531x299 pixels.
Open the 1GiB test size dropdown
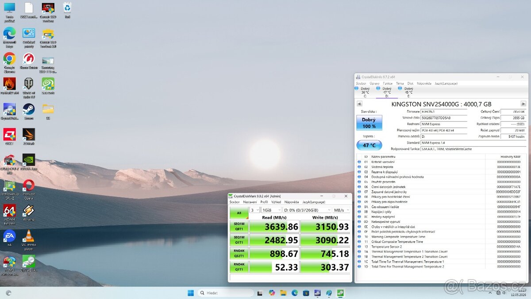pyautogui.click(x=271, y=210)
